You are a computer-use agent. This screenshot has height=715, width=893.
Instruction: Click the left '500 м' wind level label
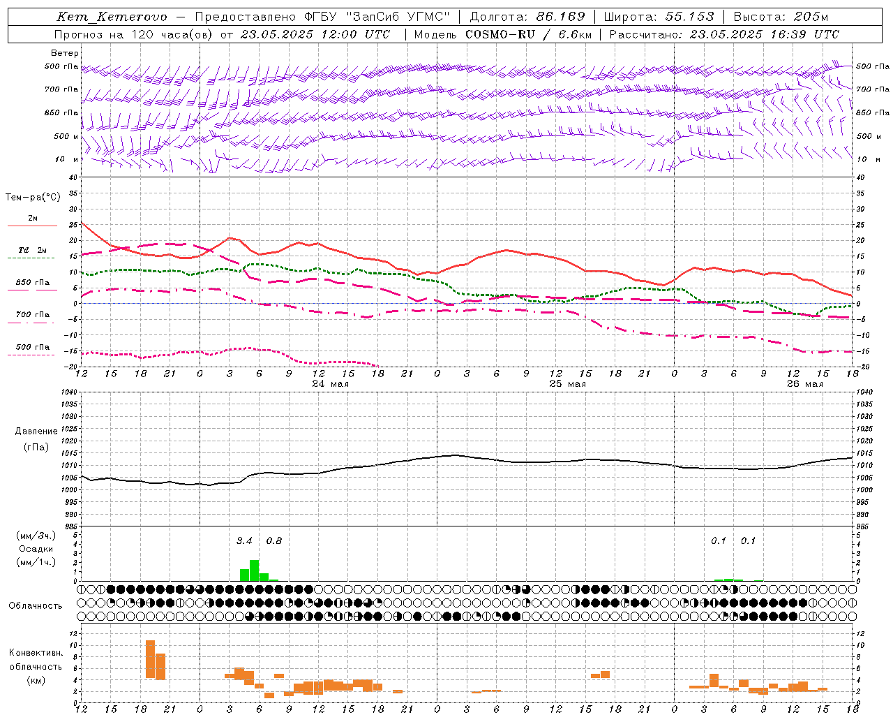click(66, 136)
